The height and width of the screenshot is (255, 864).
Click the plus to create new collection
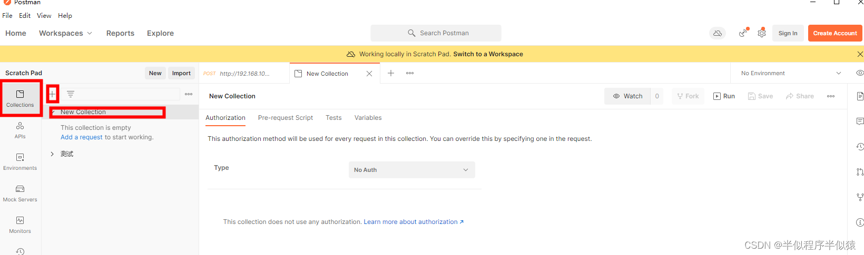tap(53, 94)
